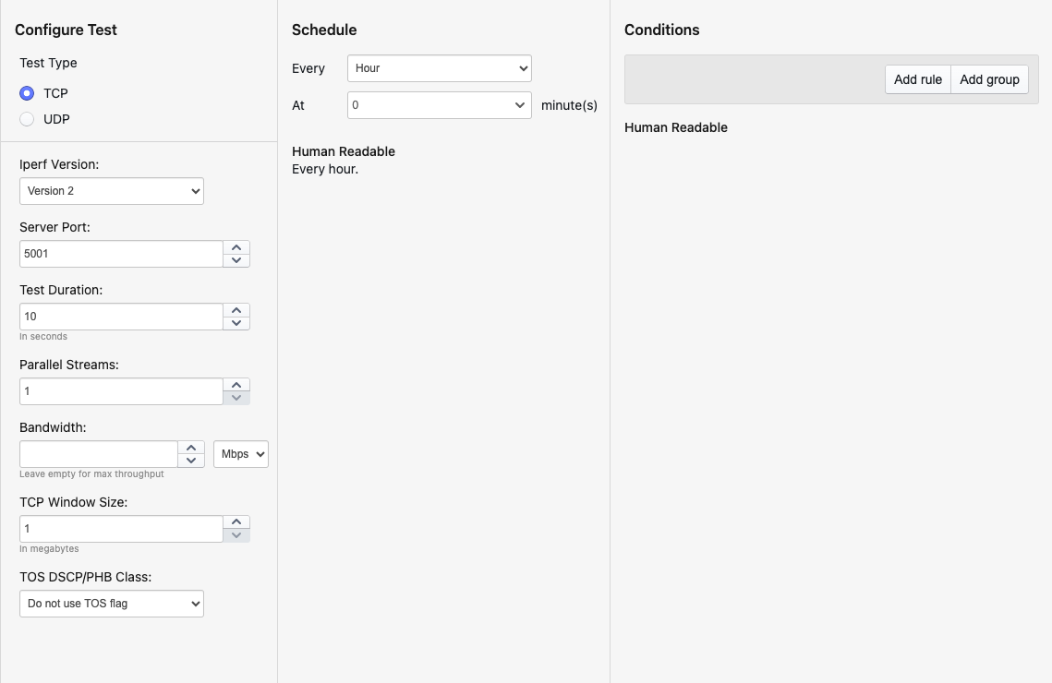1052x683 pixels.
Task: Increase the Bandwidth value with up arrow
Action: (x=190, y=448)
